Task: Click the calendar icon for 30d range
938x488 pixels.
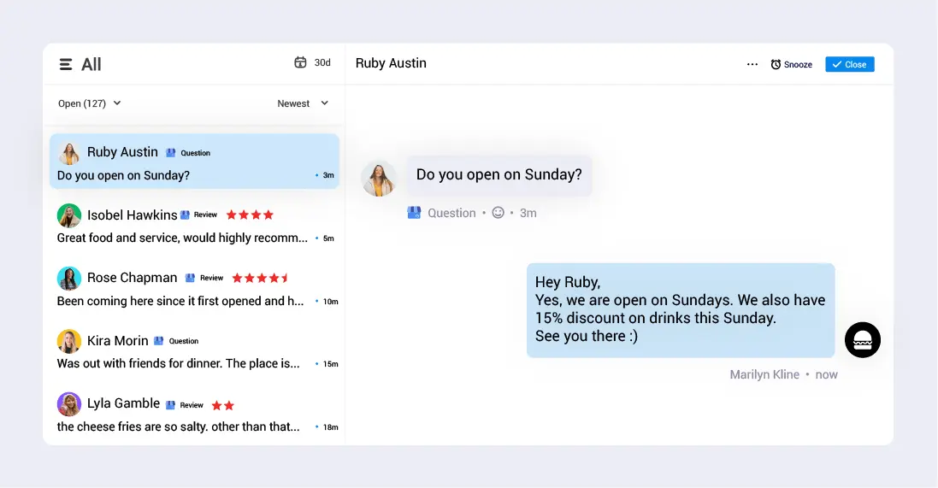Action: tap(300, 62)
